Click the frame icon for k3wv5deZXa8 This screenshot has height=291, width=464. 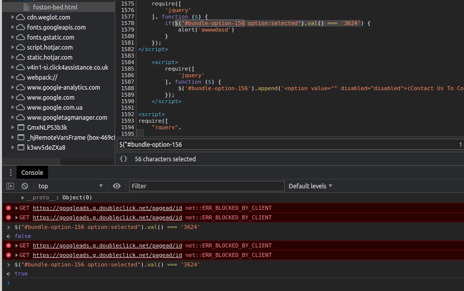point(21,147)
